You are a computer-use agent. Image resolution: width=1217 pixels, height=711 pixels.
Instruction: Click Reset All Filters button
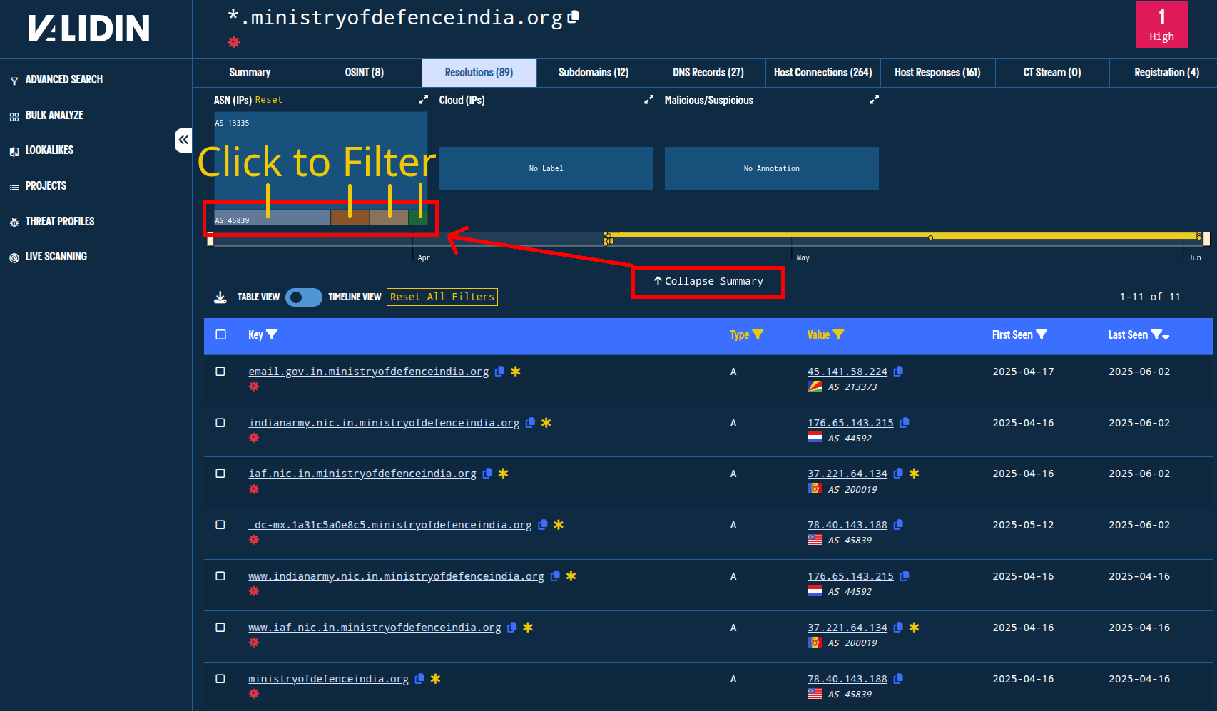click(442, 297)
